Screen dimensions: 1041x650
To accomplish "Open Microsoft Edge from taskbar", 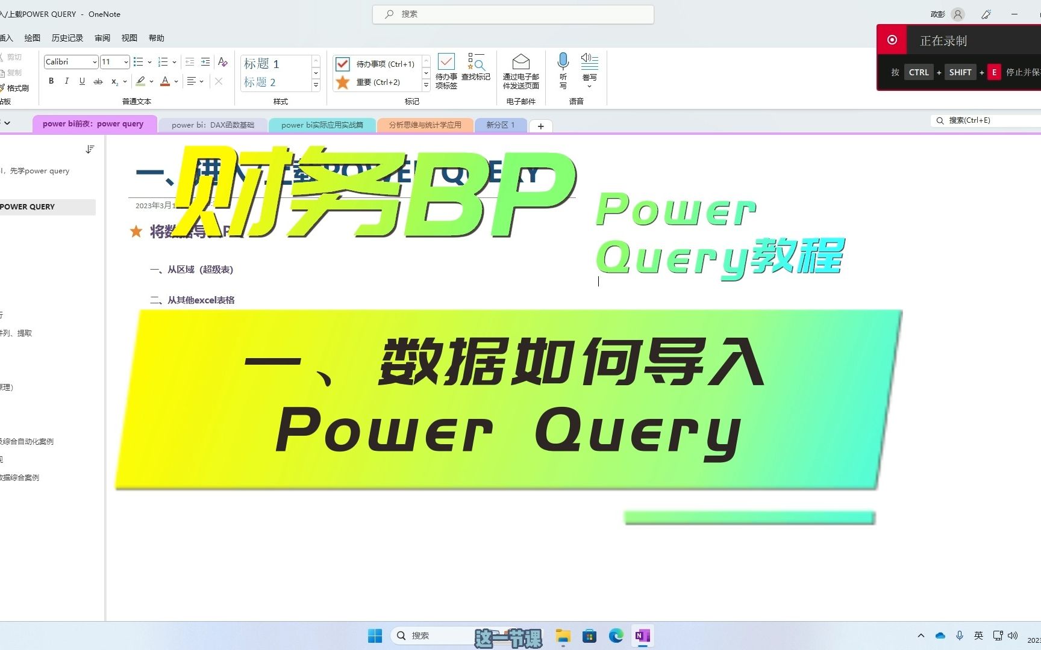I will [616, 636].
